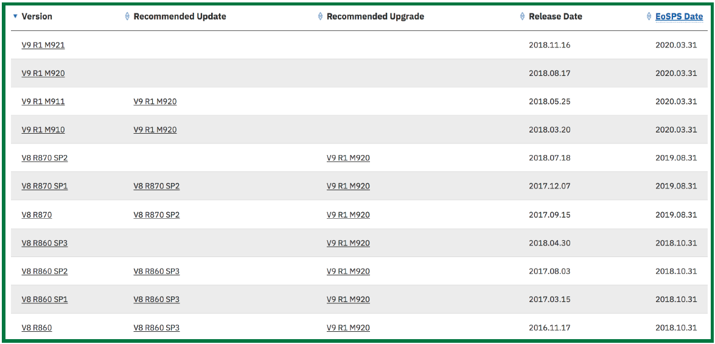Open the V9 R1 M921 version link
The image size is (715, 344).
pyautogui.click(x=43, y=45)
